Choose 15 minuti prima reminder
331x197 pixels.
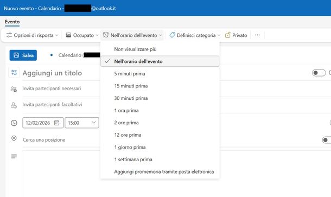(160, 86)
